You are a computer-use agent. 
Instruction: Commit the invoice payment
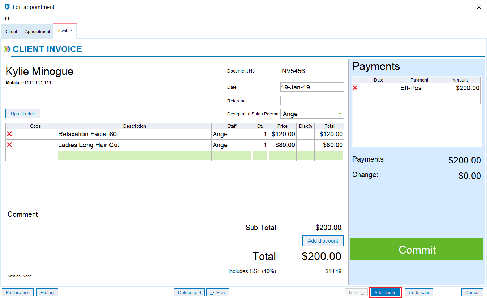coord(417,249)
